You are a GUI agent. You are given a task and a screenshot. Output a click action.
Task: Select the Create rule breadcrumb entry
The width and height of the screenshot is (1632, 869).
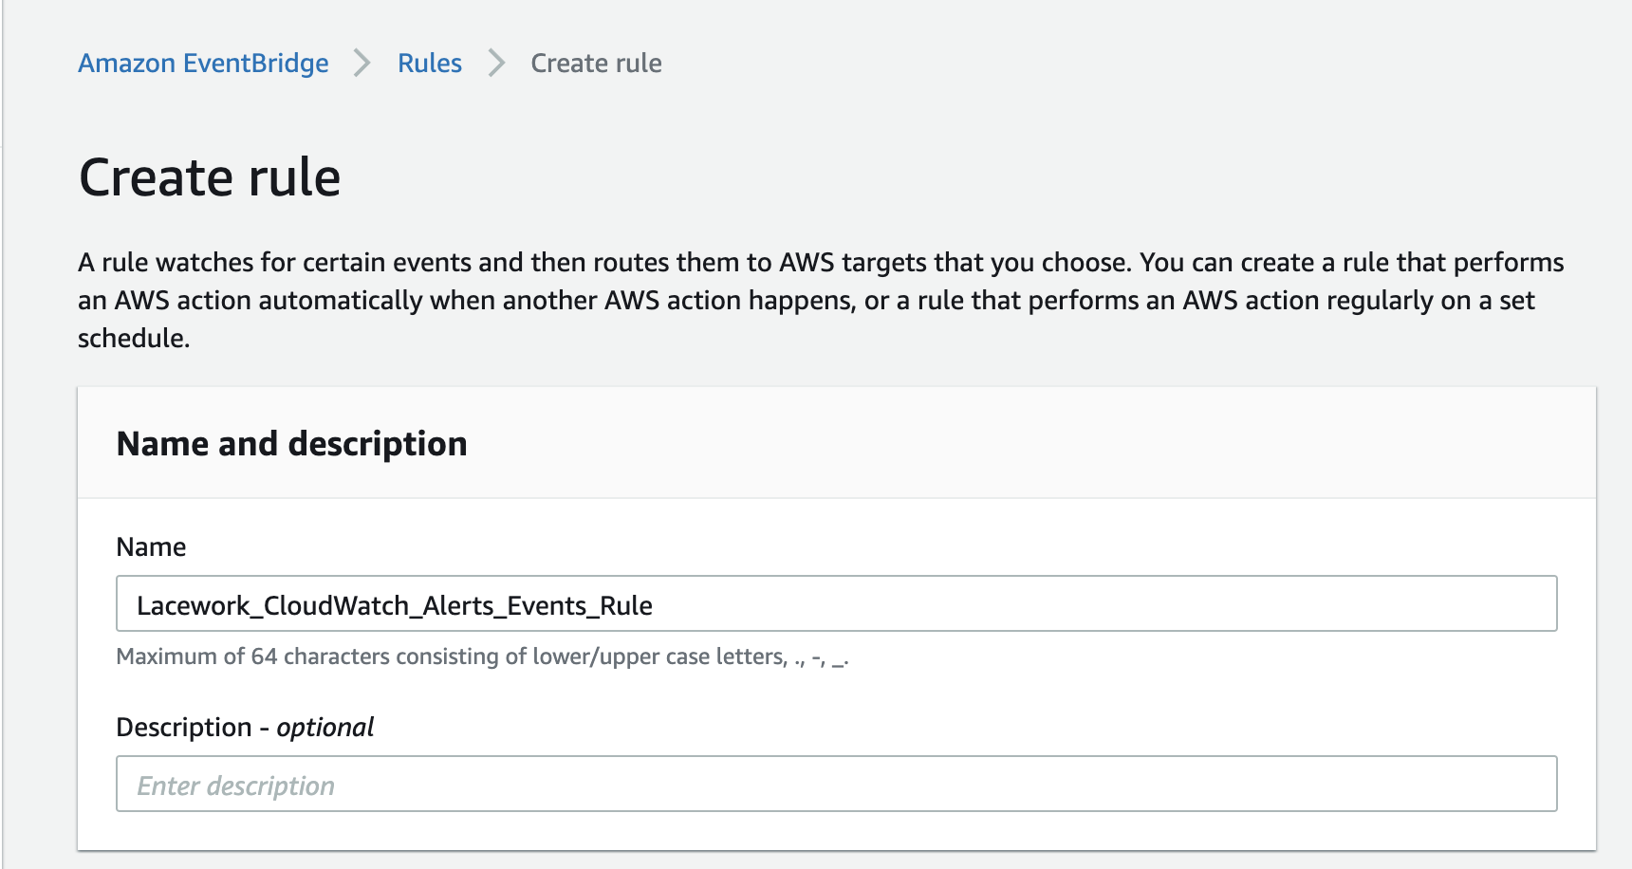[596, 63]
